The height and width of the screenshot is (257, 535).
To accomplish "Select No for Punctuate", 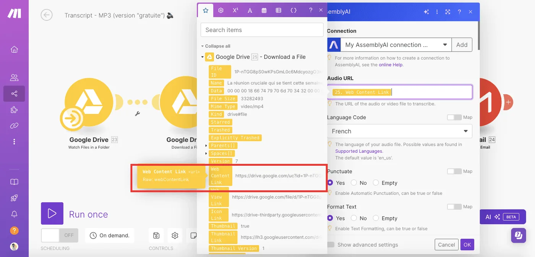I will pyautogui.click(x=354, y=183).
